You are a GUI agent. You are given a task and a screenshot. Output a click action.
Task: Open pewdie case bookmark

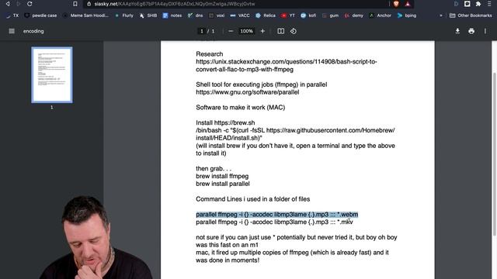[41, 15]
